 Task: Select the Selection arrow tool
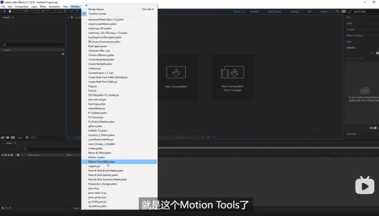5,11
